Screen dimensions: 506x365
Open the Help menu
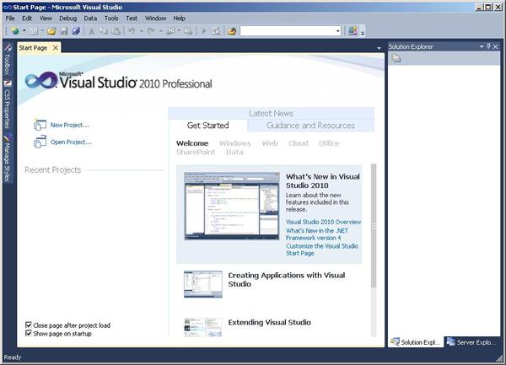(179, 18)
